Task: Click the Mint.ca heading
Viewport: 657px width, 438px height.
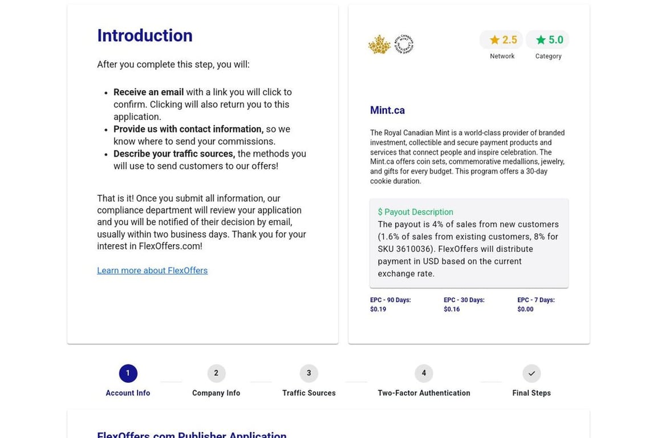Action: (387, 110)
